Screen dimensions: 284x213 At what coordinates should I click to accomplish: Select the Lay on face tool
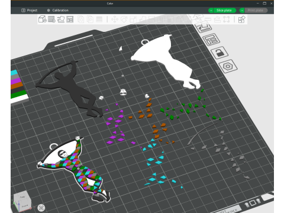[x=143, y=20]
